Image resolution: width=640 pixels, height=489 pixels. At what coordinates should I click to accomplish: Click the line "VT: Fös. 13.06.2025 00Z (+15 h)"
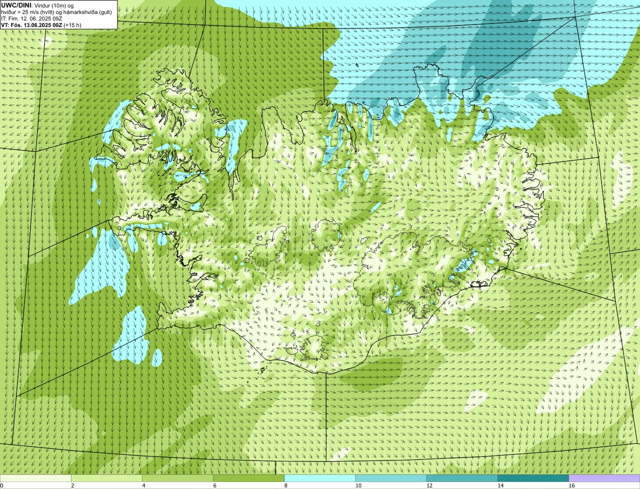tap(41, 24)
